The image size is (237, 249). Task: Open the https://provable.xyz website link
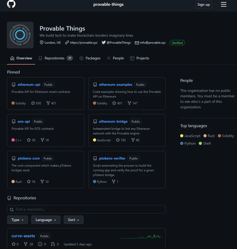84,43
